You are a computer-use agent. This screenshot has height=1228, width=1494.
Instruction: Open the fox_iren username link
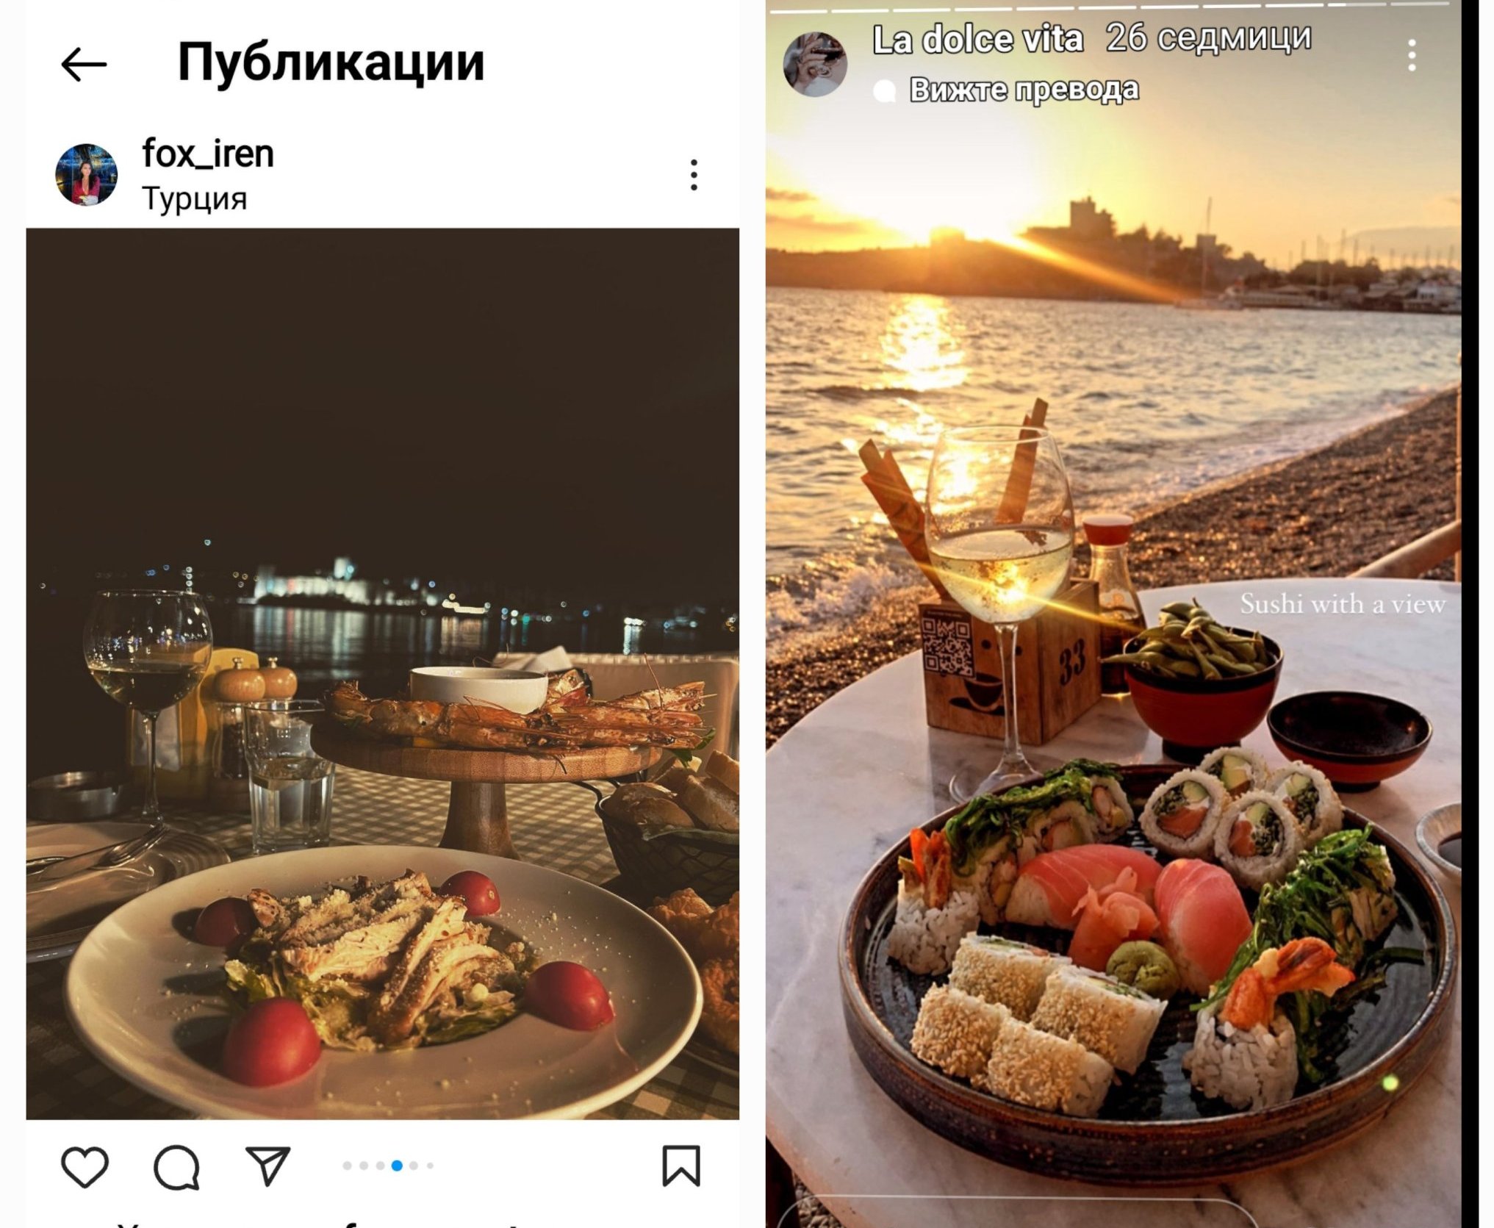tap(208, 154)
